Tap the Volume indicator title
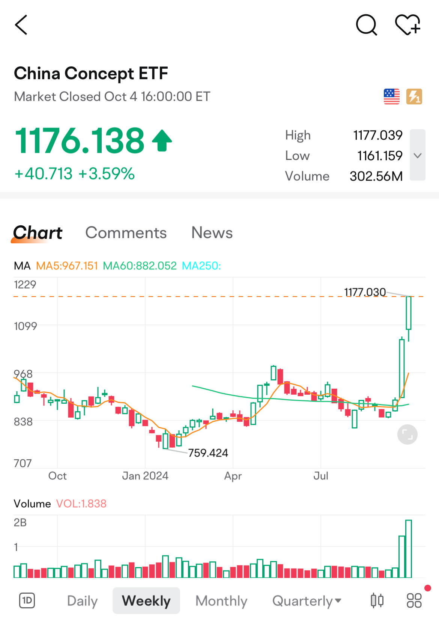The width and height of the screenshot is (439, 623). pos(32,504)
